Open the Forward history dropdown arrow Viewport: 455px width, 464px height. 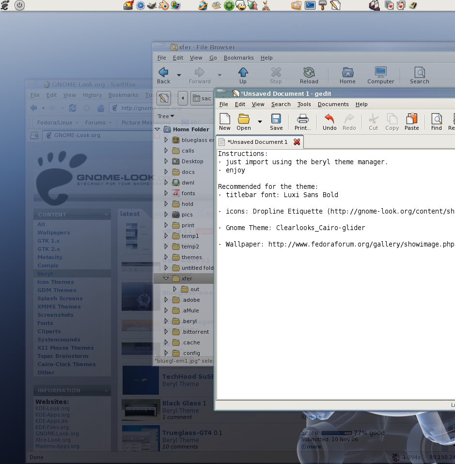[x=220, y=75]
